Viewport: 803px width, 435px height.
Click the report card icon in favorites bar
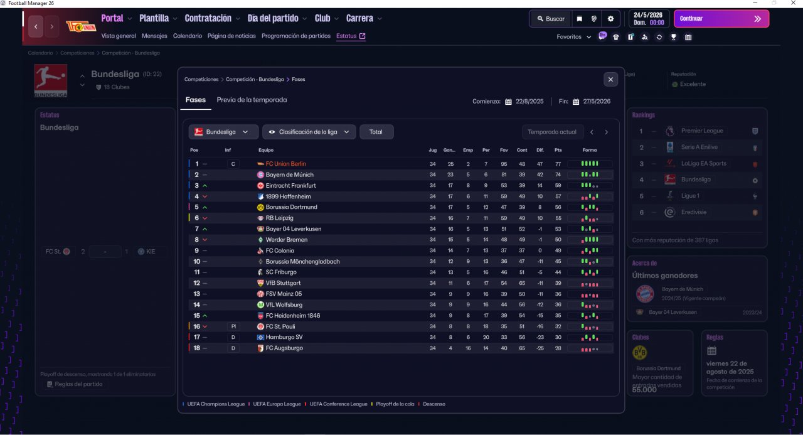point(630,37)
